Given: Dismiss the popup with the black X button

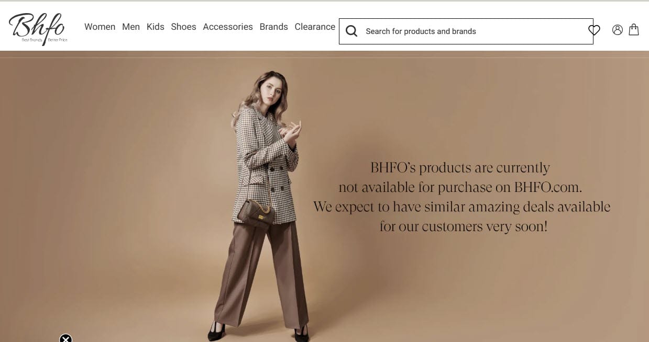Looking at the screenshot, I should [x=65, y=338].
